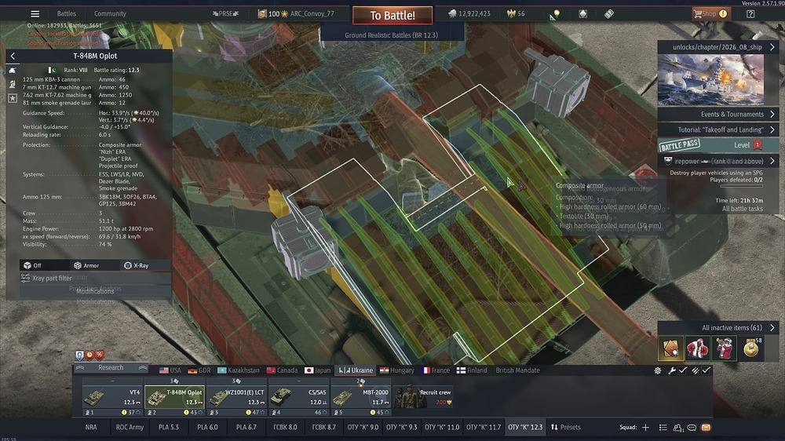Image resolution: width=785 pixels, height=441 pixels.
Task: Recruit crew for 200 eagles
Action: [x=424, y=397]
